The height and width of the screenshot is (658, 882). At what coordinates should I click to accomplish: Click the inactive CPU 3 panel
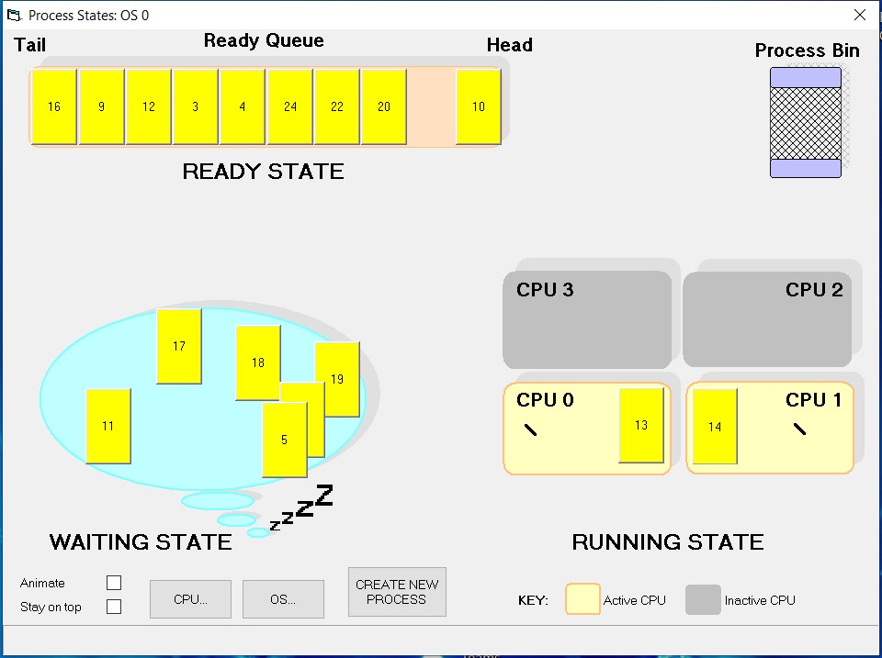(x=588, y=318)
